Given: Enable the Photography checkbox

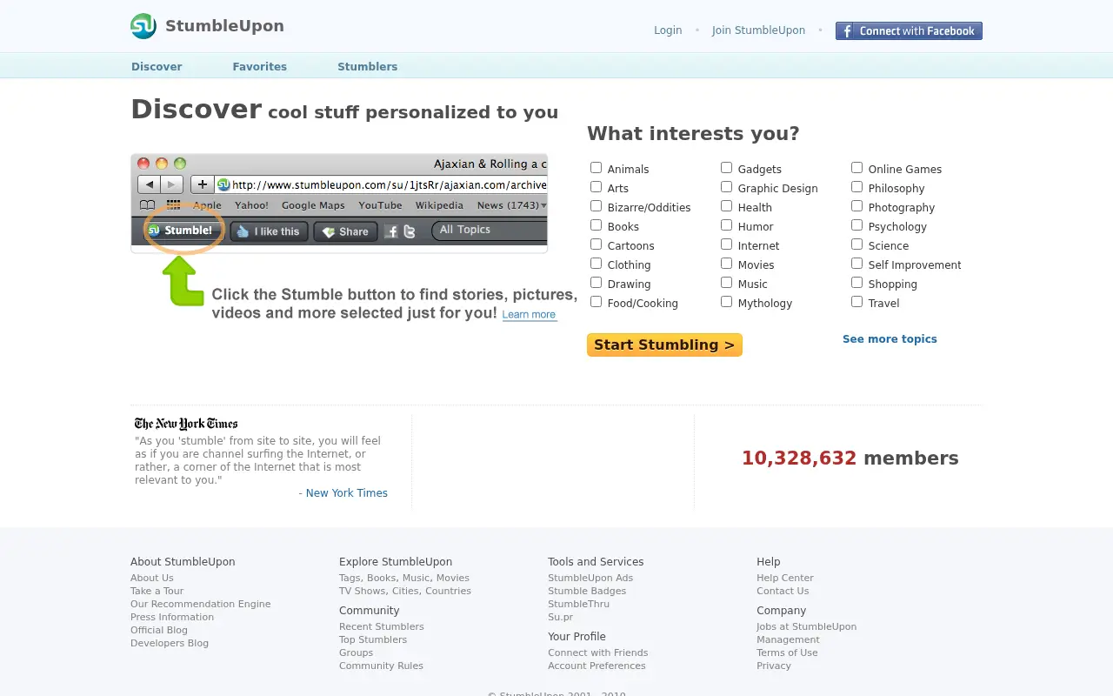Looking at the screenshot, I should pos(856,206).
